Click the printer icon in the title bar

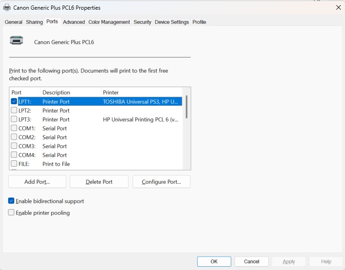7,8
